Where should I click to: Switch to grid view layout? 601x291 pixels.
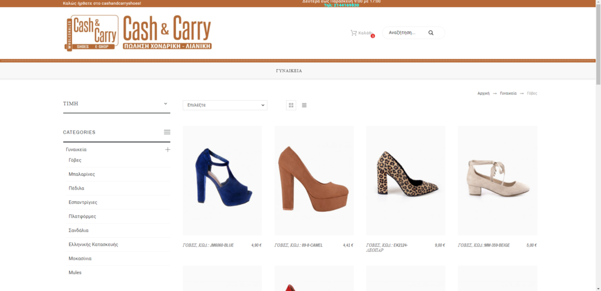click(x=291, y=105)
